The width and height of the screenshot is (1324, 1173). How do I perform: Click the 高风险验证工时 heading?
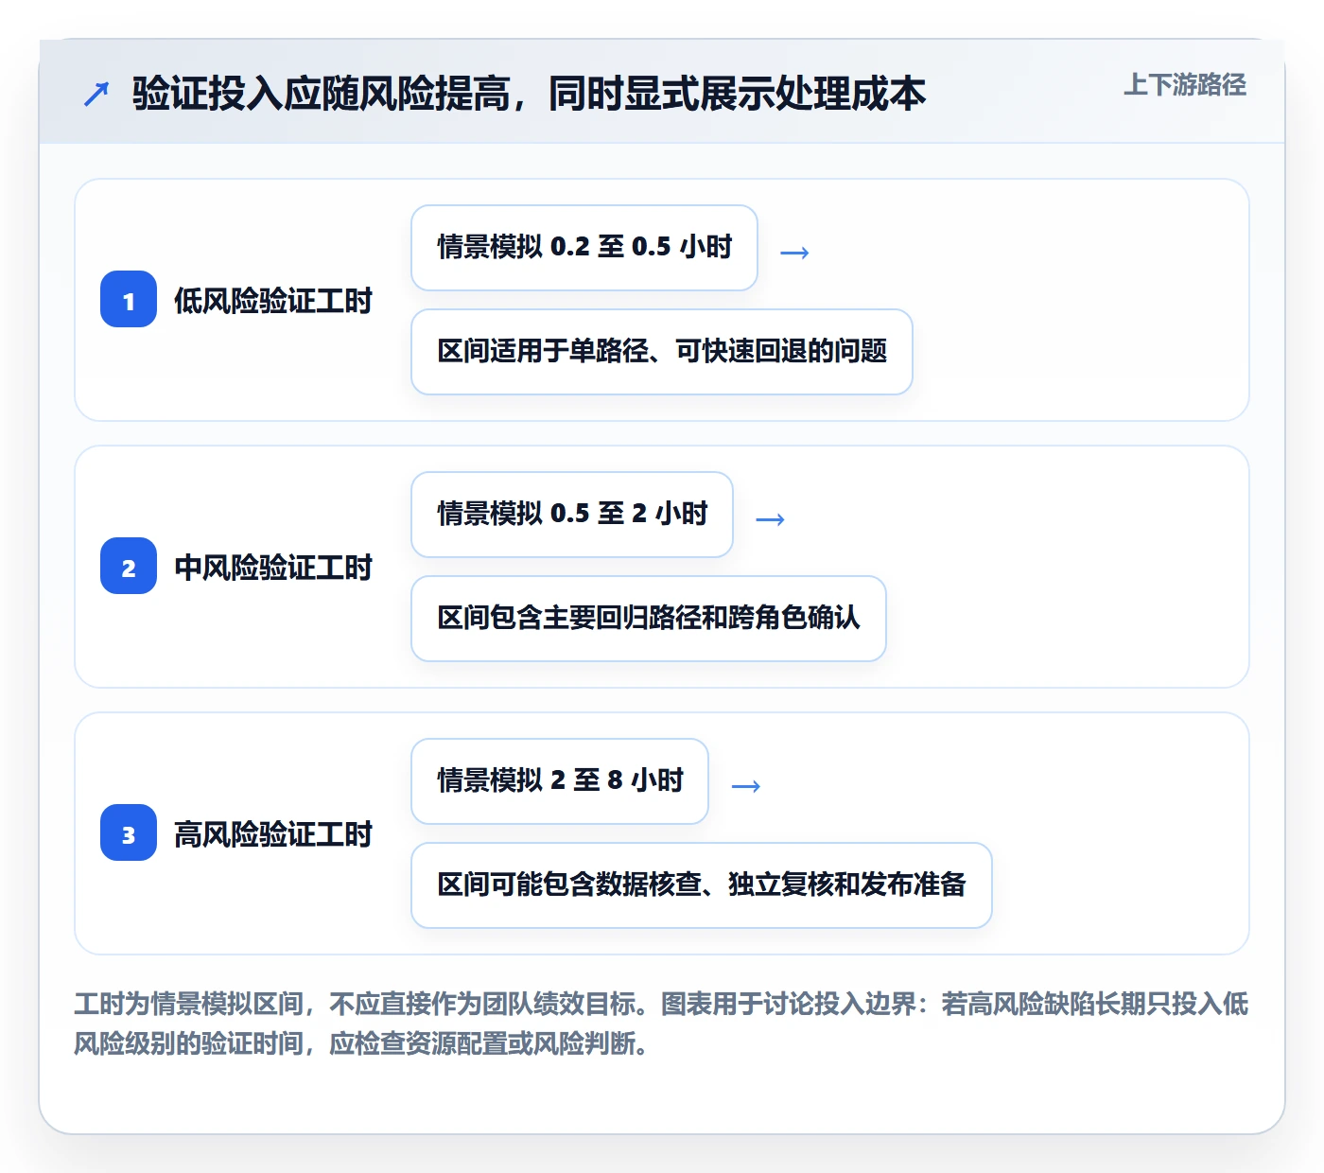pyautogui.click(x=273, y=834)
